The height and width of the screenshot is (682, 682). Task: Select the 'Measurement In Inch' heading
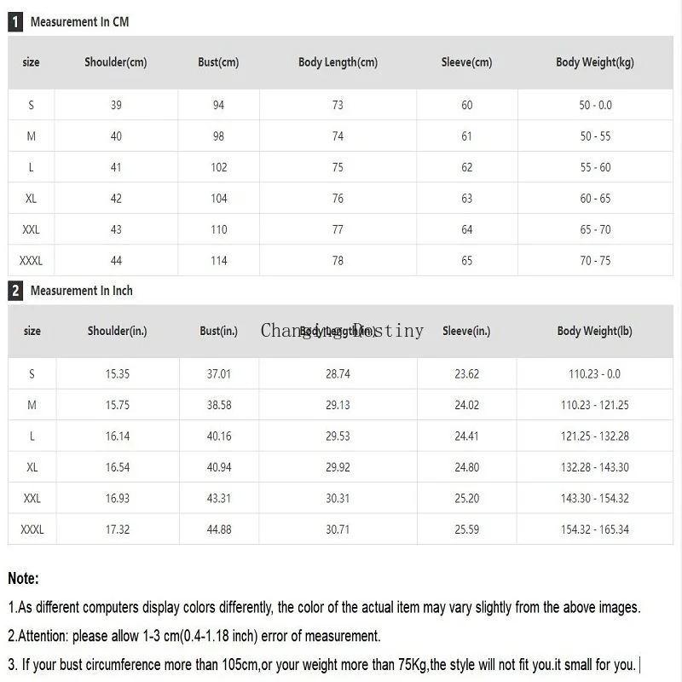click(x=81, y=291)
